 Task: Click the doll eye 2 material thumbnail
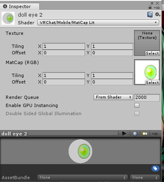(8, 18)
